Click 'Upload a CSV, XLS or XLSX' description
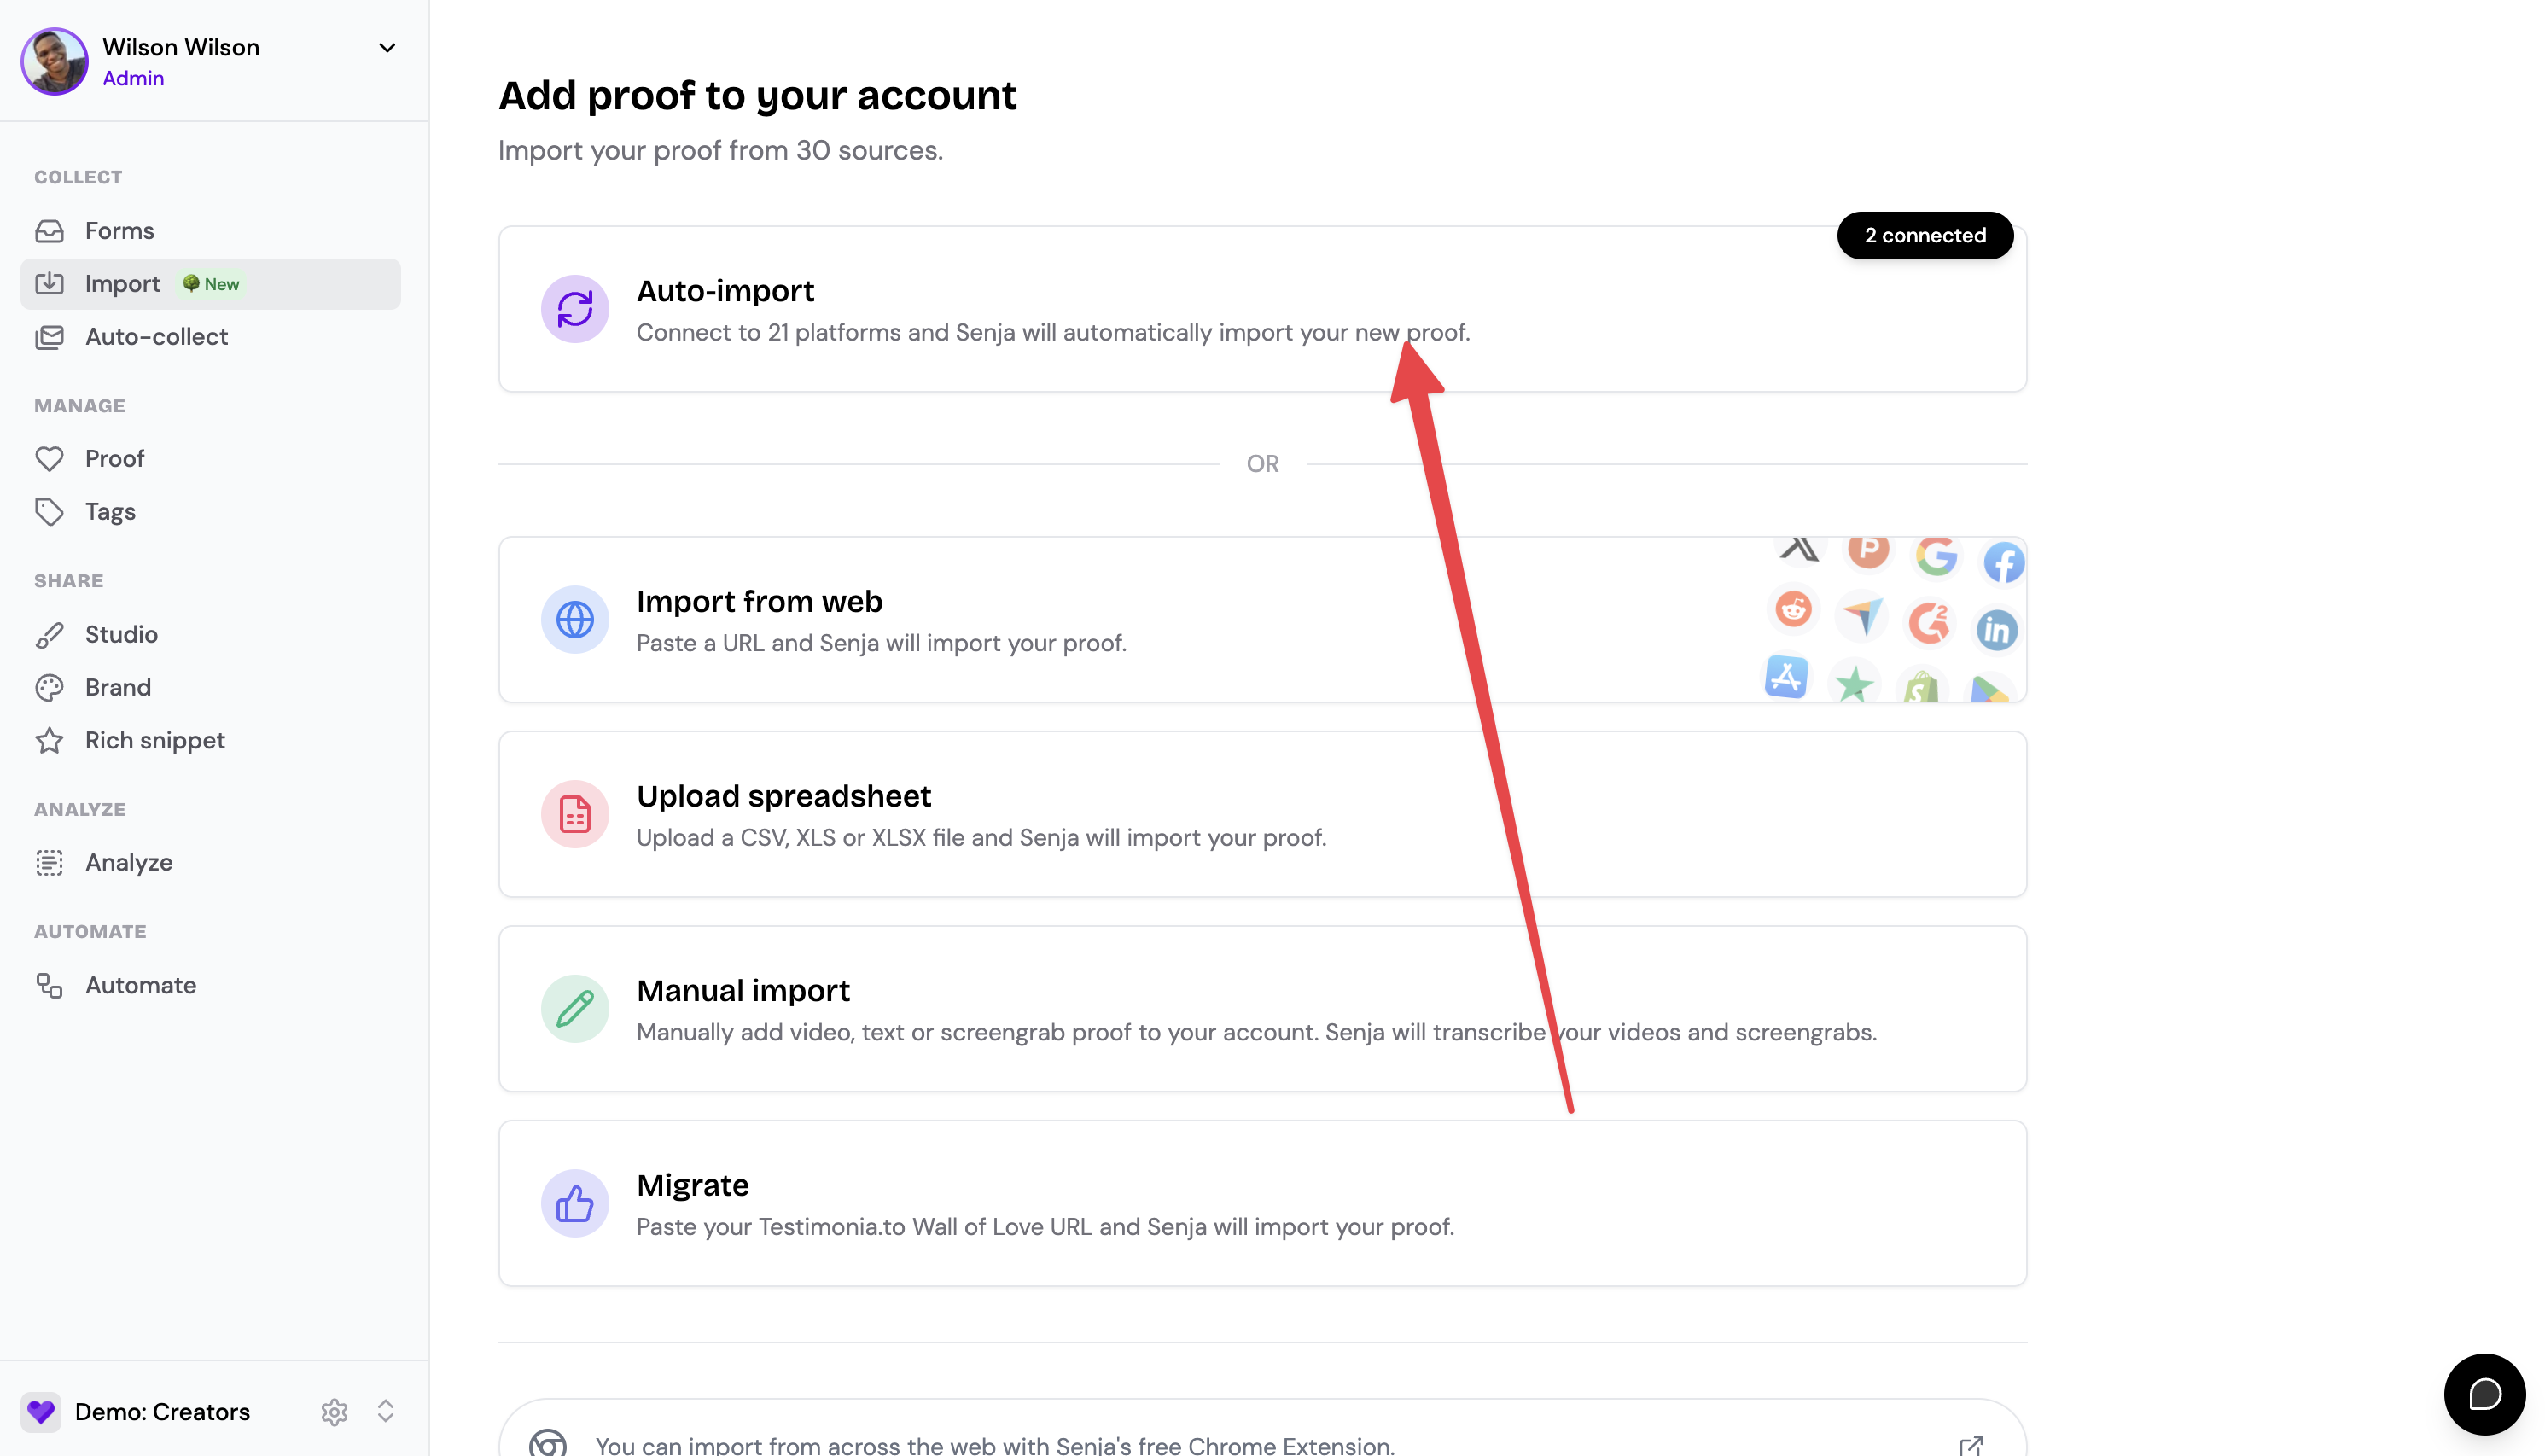Image resolution: width=2545 pixels, height=1456 pixels. point(981,838)
